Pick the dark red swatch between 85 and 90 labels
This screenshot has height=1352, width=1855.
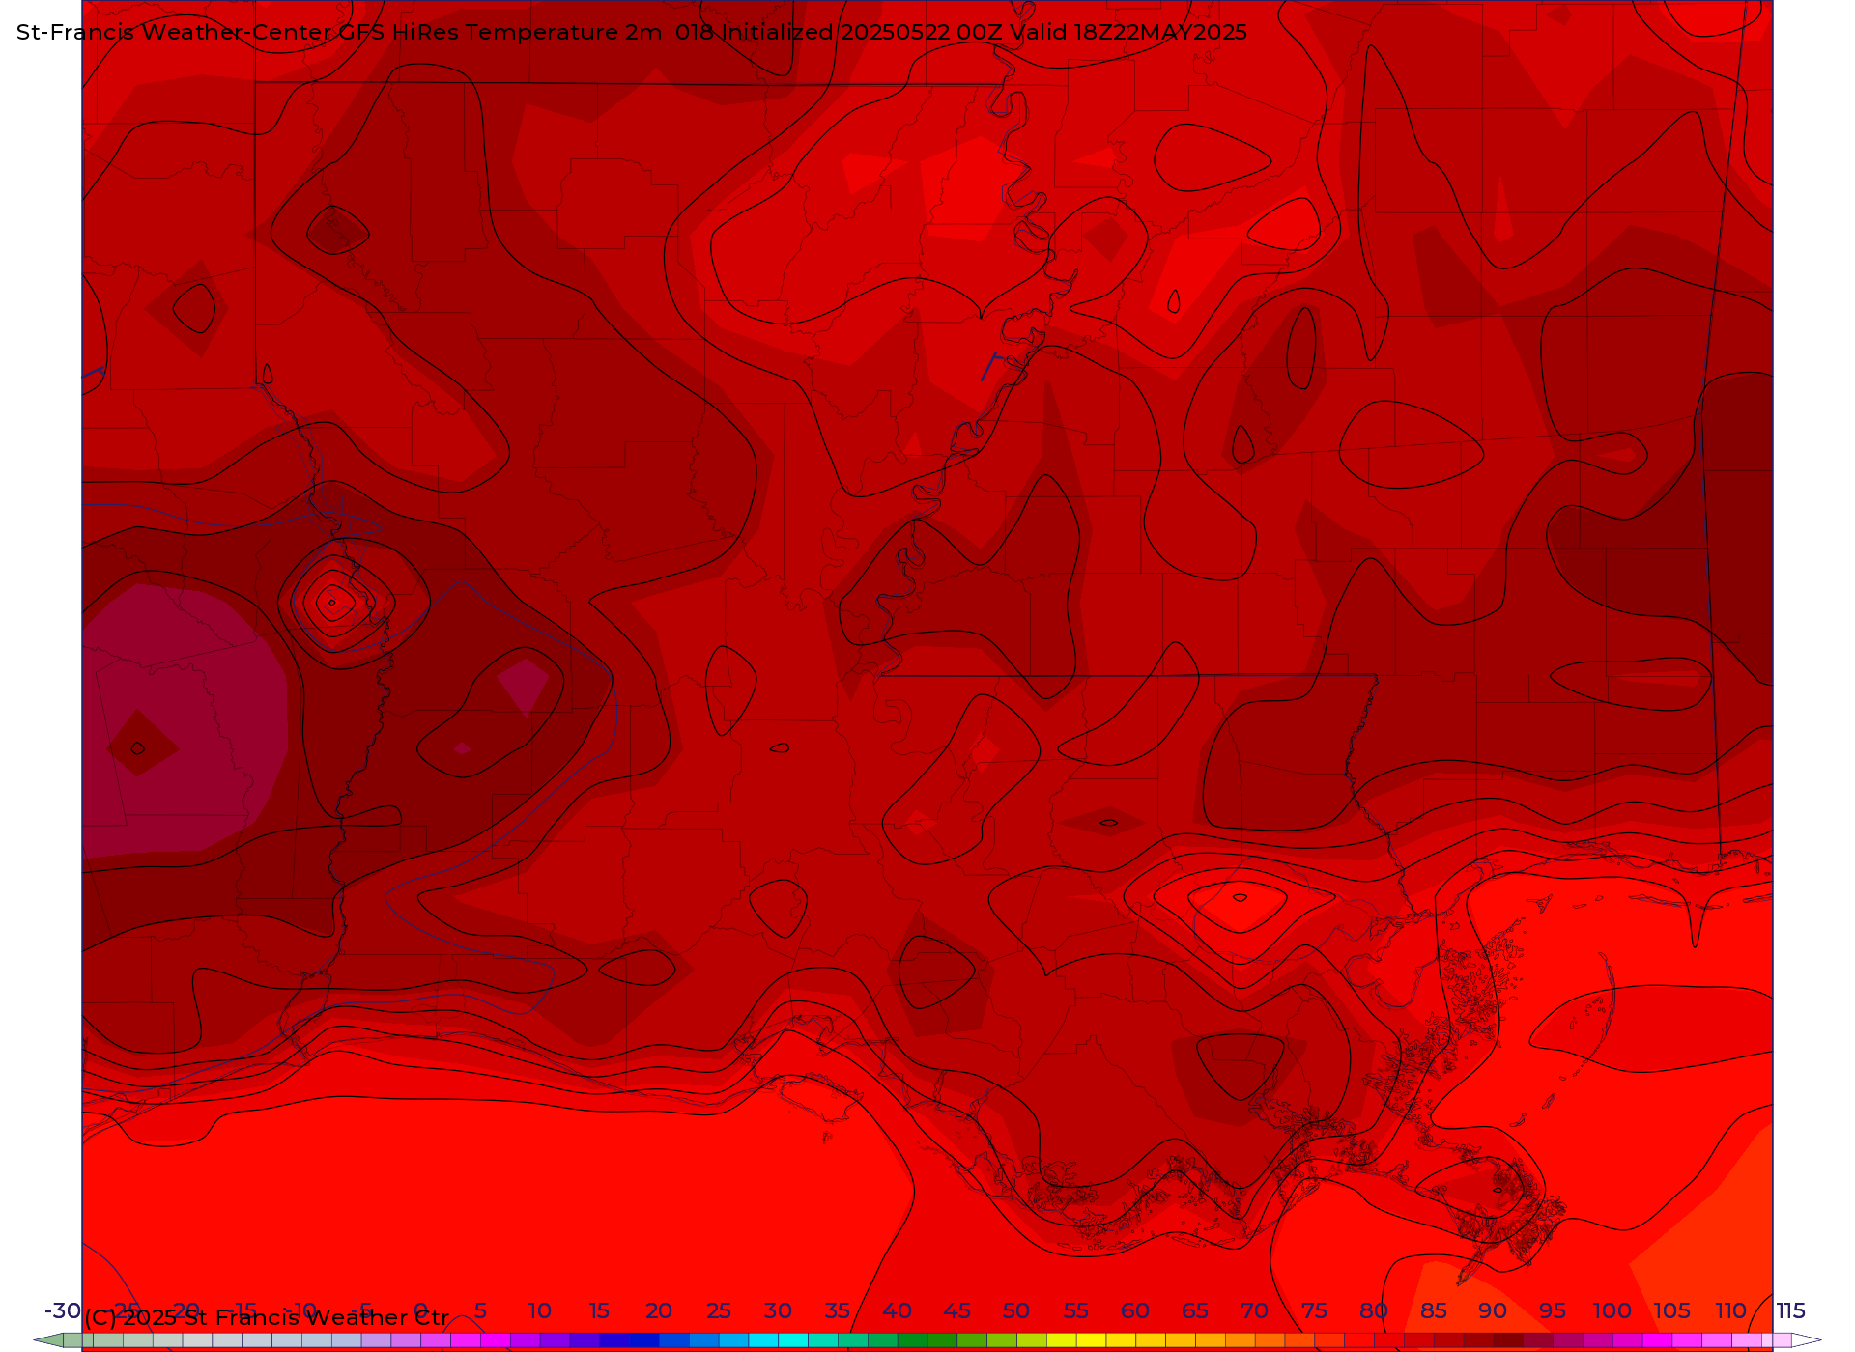click(x=1478, y=1340)
